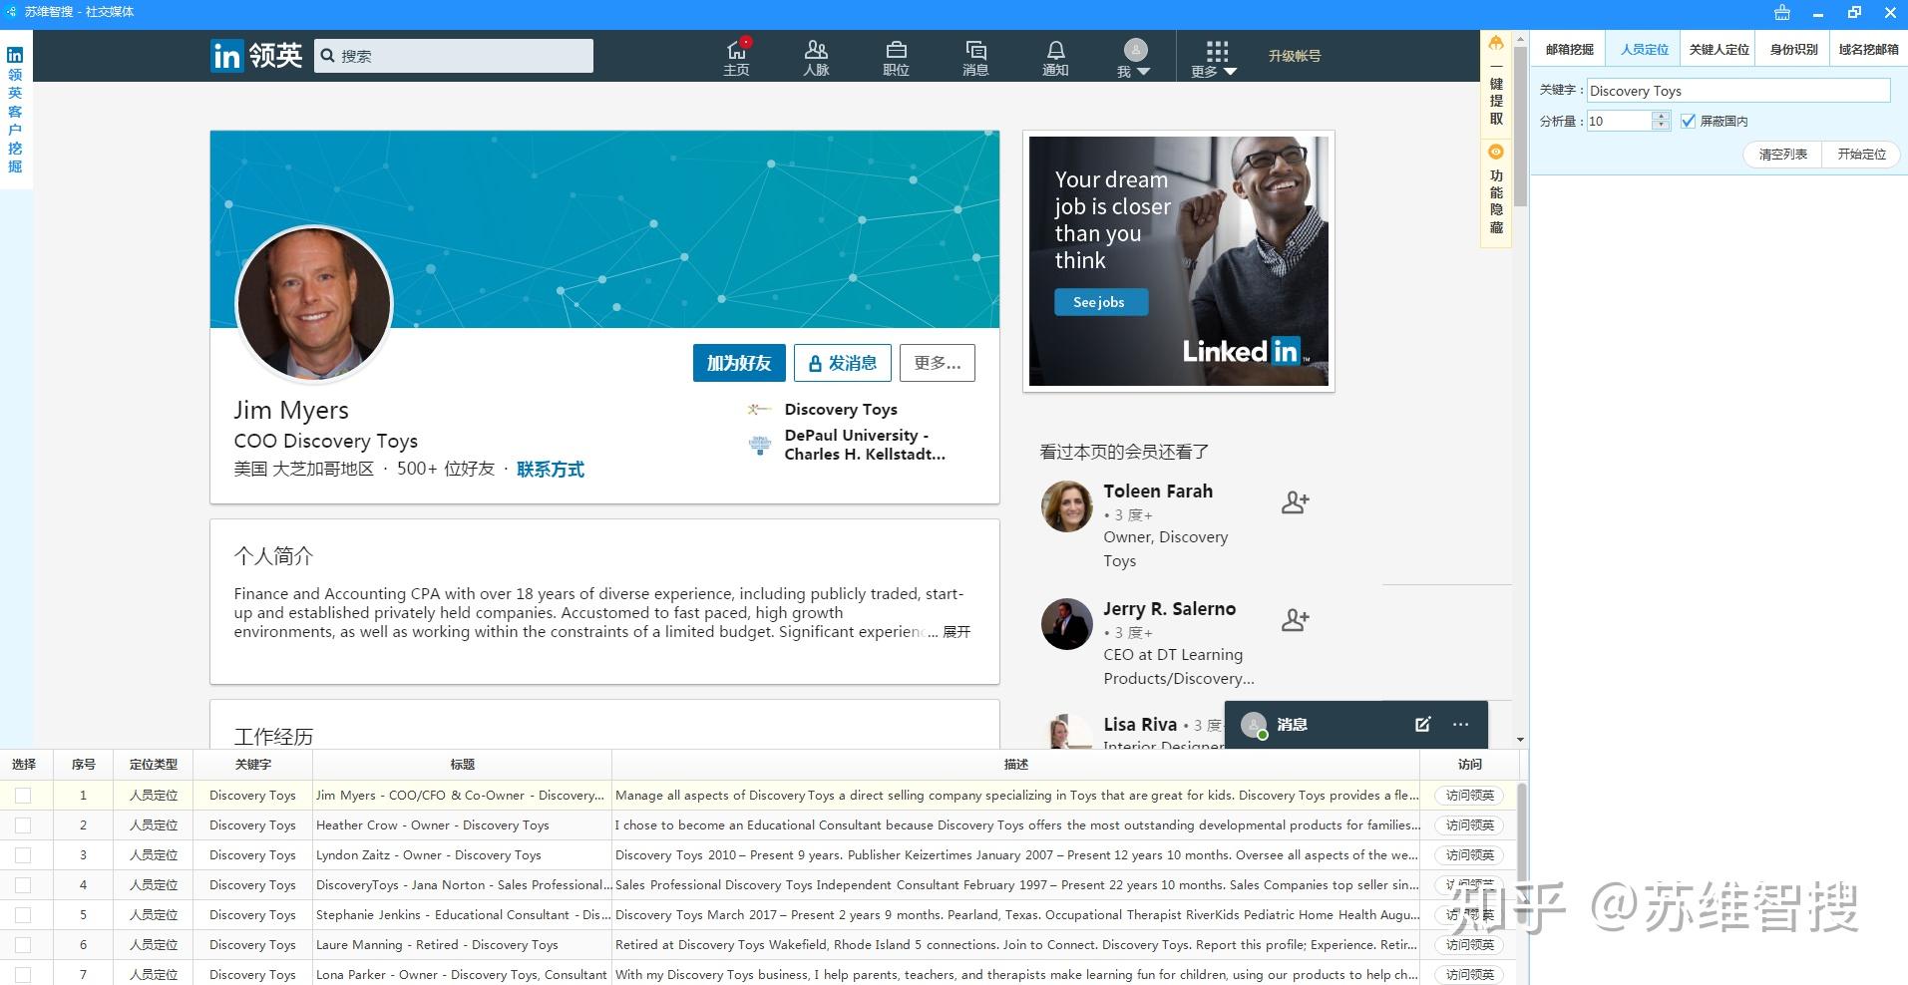Click Toleen Farah's avatar

1067,506
